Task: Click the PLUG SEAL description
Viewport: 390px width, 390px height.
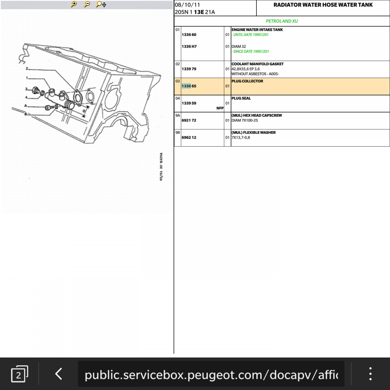Action: coord(241,98)
